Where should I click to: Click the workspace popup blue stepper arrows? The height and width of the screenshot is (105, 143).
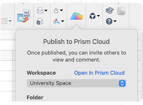[x=122, y=83]
